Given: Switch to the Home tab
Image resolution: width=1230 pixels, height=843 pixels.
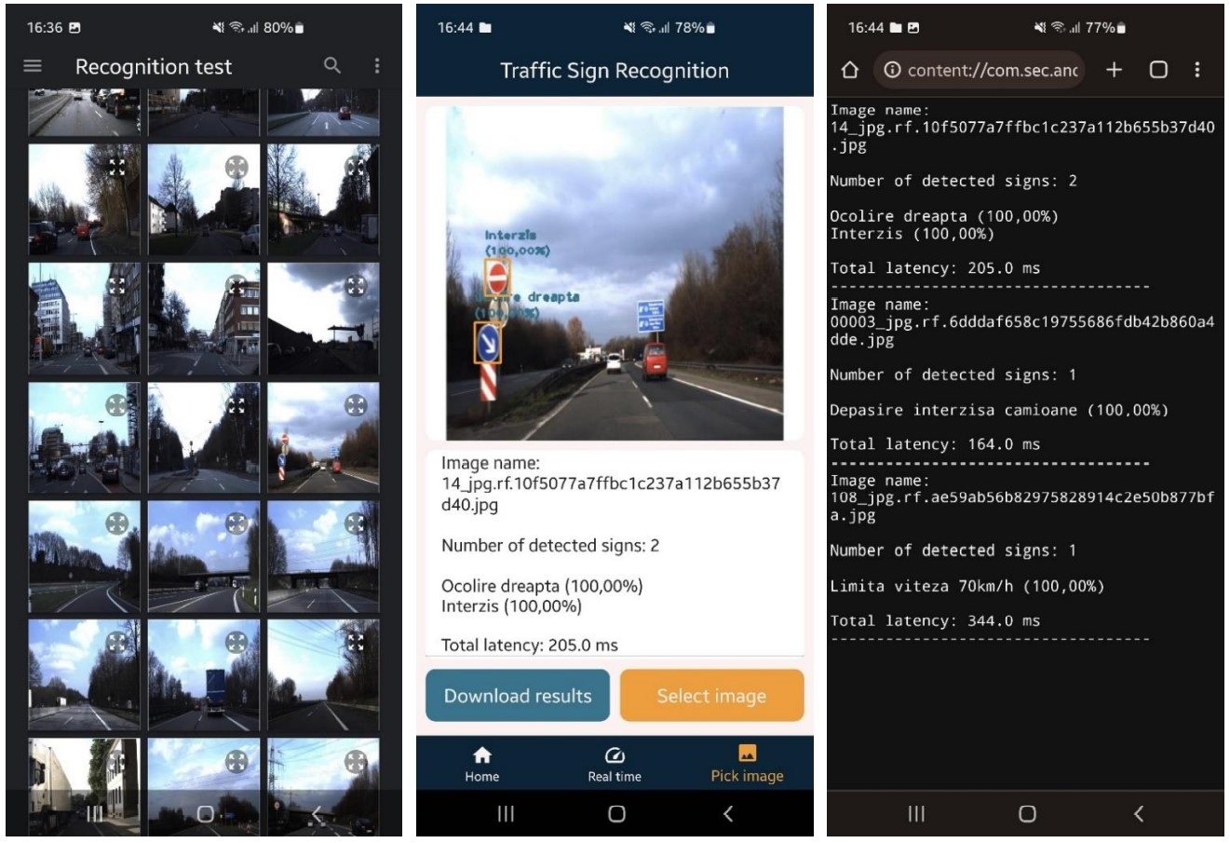Looking at the screenshot, I should coord(482,764).
